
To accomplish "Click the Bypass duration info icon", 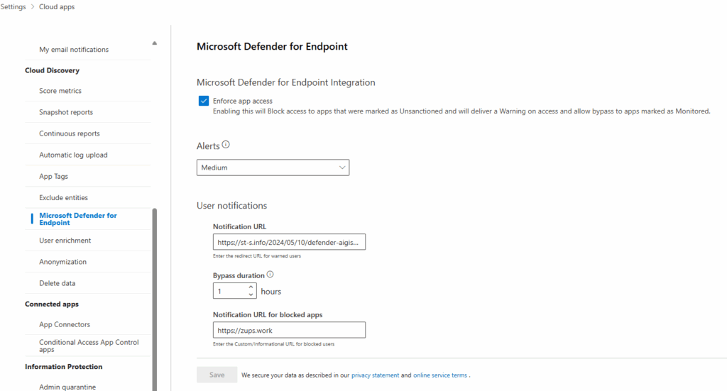I will (x=270, y=274).
